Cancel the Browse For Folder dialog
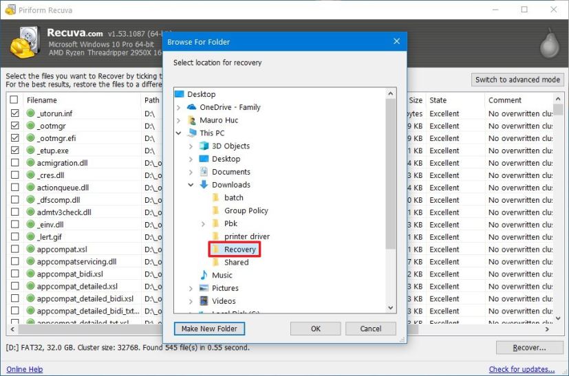The image size is (569, 376). coord(370,329)
